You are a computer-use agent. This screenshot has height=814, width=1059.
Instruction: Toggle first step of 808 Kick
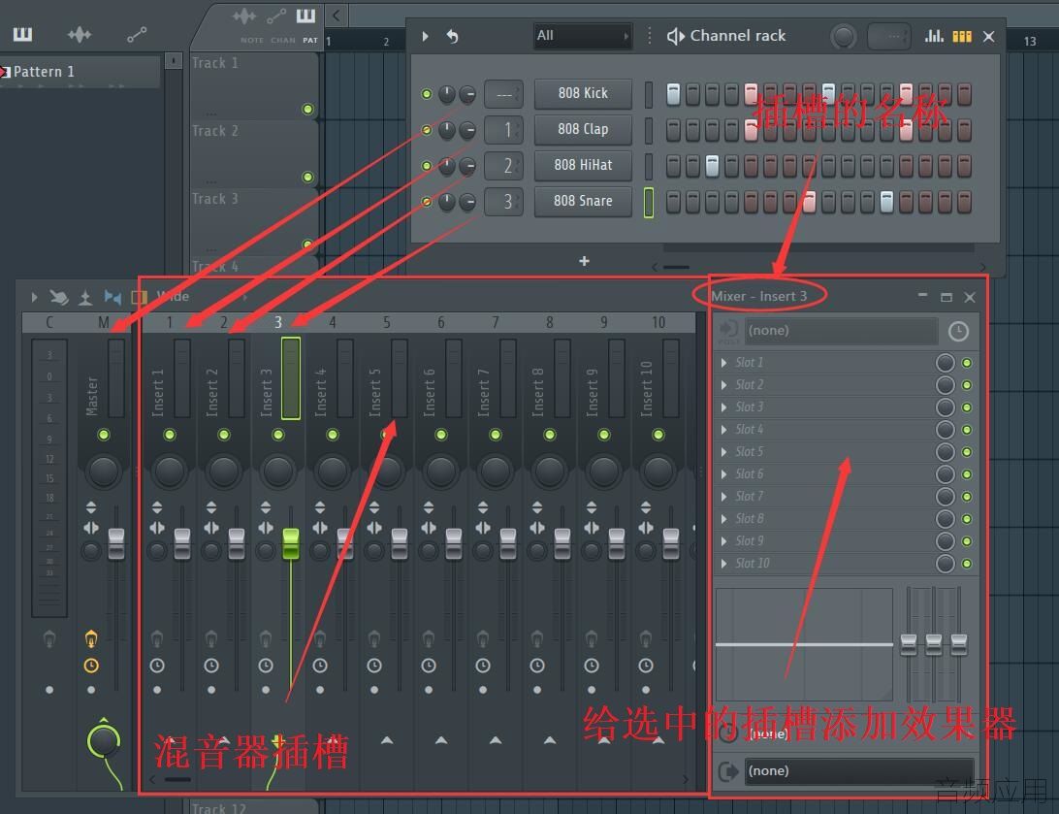pyautogui.click(x=673, y=94)
